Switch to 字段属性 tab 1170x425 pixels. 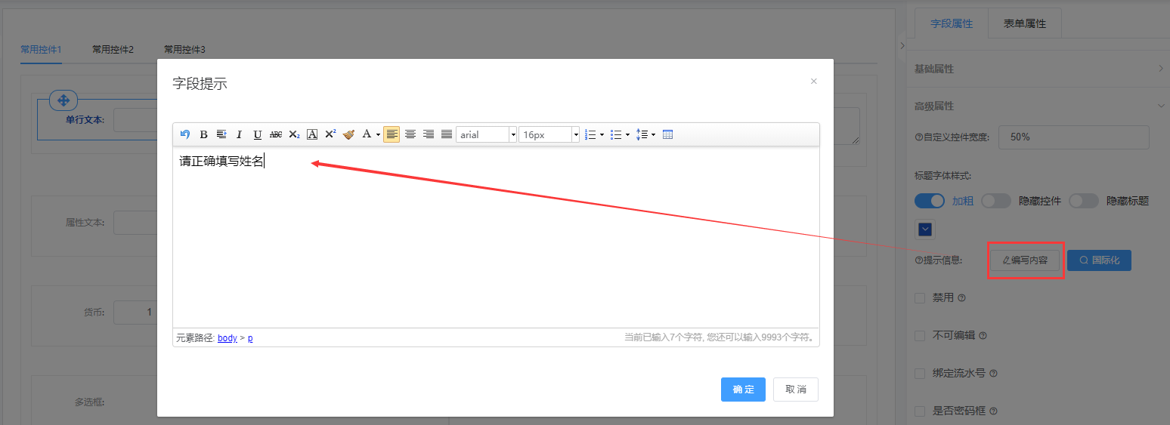(952, 23)
